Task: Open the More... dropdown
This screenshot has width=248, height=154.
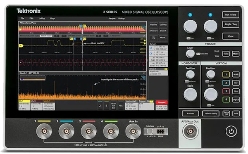Action: (x=163, y=38)
